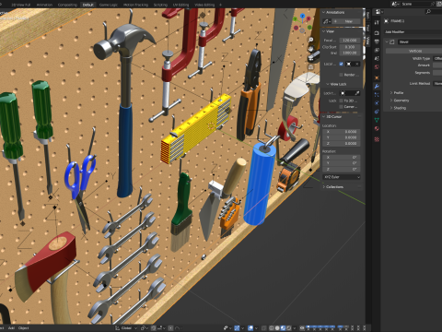Enable Lock To 3D Cursor checkbox

[x=341, y=101]
